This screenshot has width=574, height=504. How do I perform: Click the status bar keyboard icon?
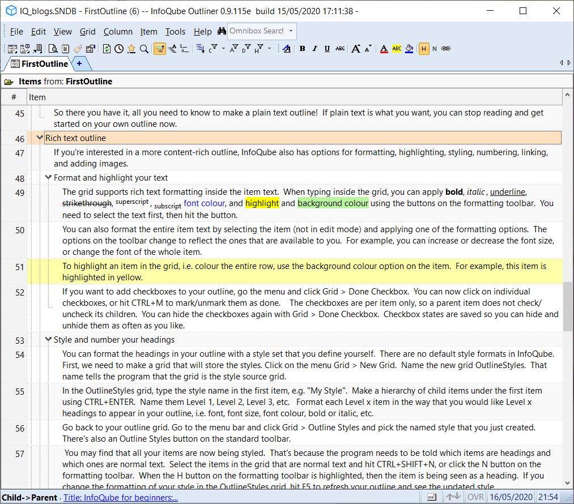point(432,497)
